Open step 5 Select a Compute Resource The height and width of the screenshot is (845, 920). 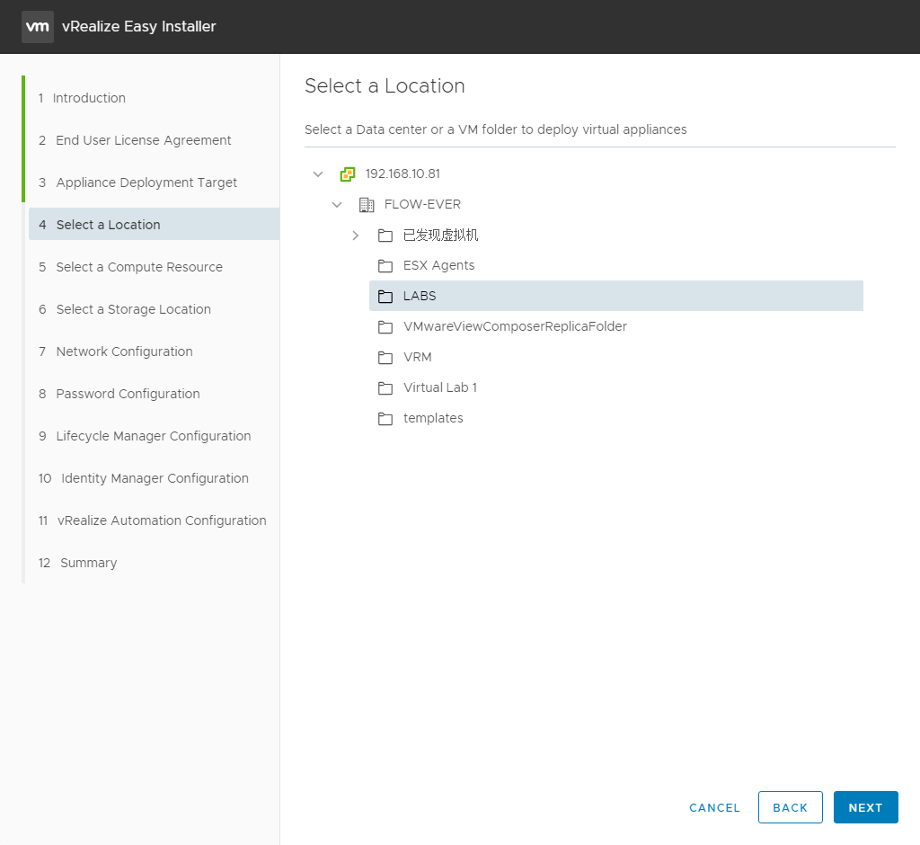point(131,267)
